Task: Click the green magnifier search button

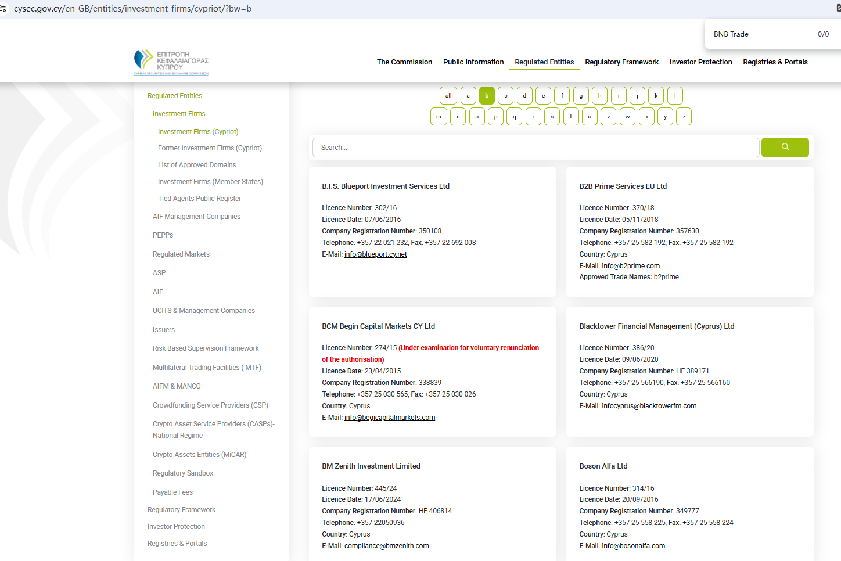Action: (785, 148)
